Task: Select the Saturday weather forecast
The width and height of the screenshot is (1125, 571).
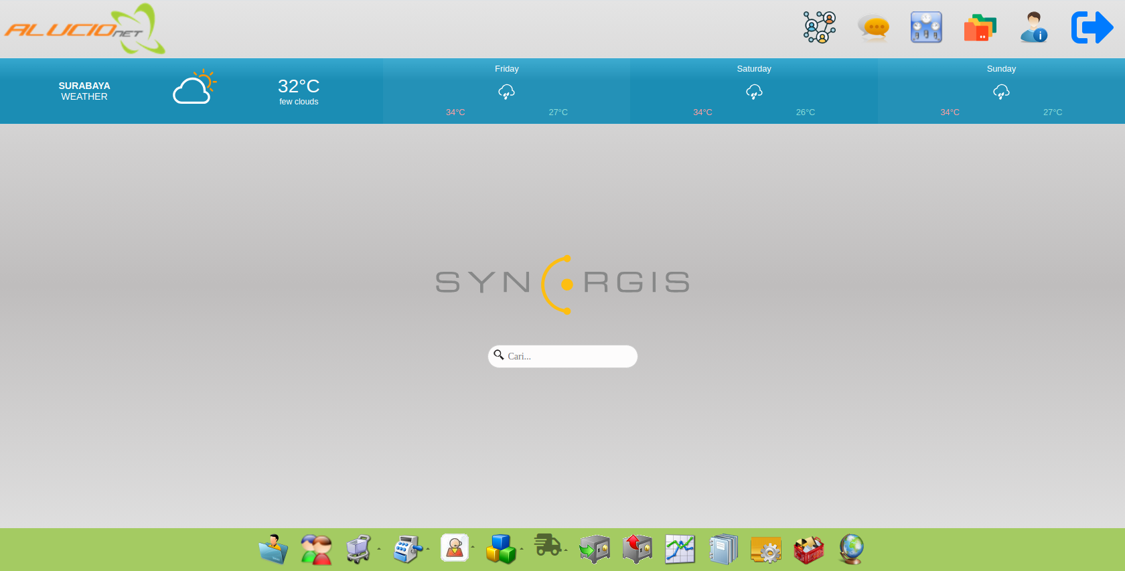Action: pos(753,91)
